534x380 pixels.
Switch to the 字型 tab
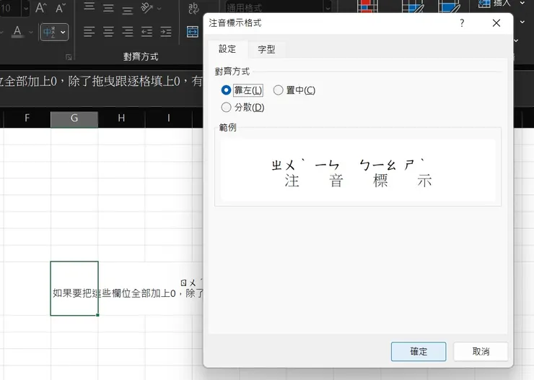click(x=266, y=49)
